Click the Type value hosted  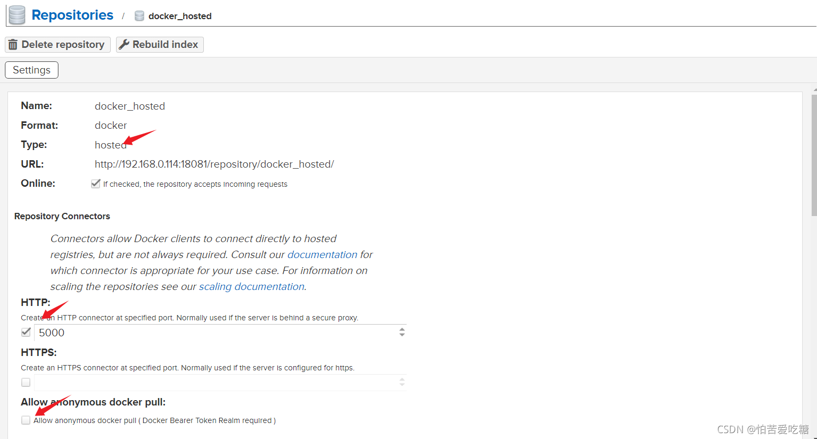pyautogui.click(x=111, y=145)
